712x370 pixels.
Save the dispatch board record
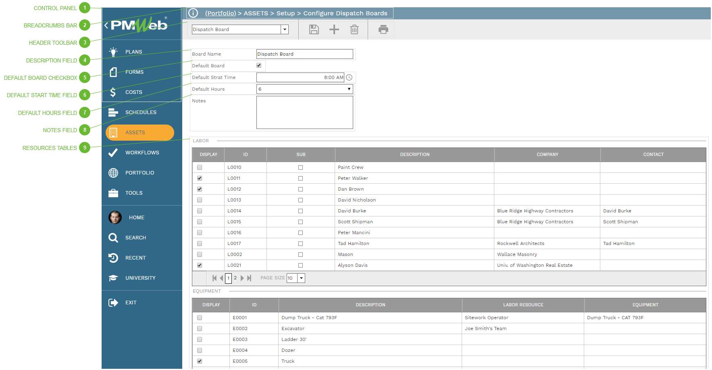314,29
